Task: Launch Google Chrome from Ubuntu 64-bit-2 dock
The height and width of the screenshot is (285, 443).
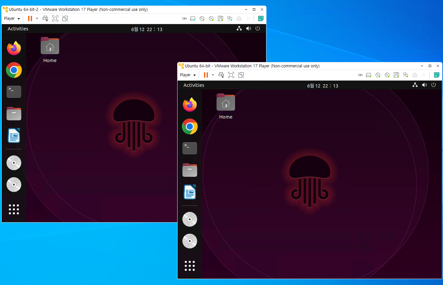Action: click(14, 70)
